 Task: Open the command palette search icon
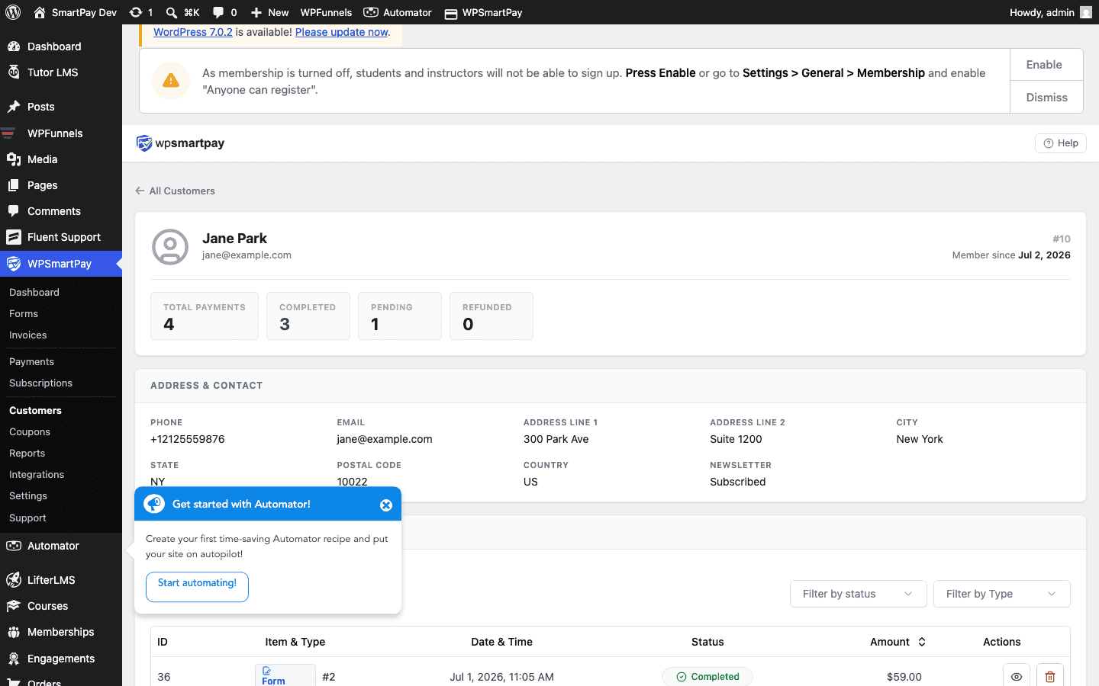182,12
